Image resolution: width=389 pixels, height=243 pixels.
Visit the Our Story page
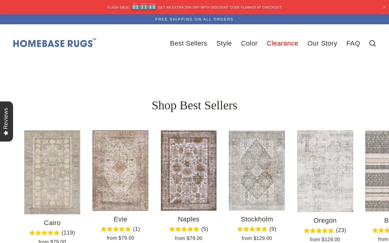tap(322, 43)
